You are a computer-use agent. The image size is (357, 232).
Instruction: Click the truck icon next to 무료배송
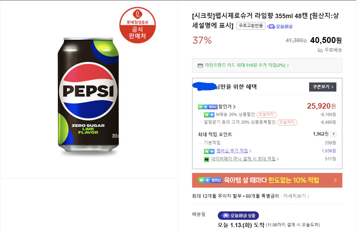(x=320, y=50)
